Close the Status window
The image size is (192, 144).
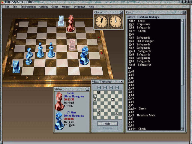point(88,89)
